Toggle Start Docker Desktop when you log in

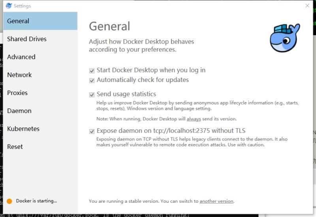coord(92,71)
